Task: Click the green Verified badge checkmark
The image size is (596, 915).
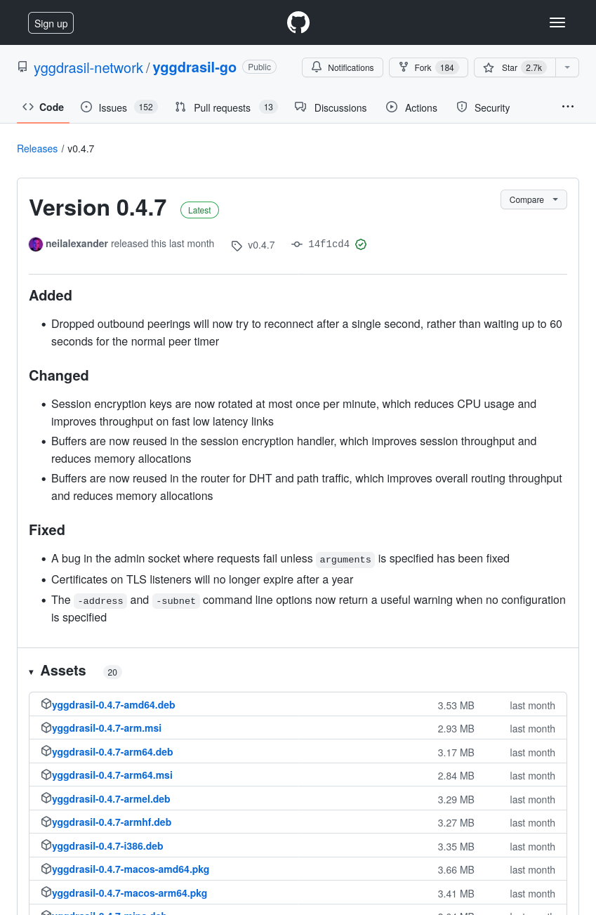Action: [360, 244]
